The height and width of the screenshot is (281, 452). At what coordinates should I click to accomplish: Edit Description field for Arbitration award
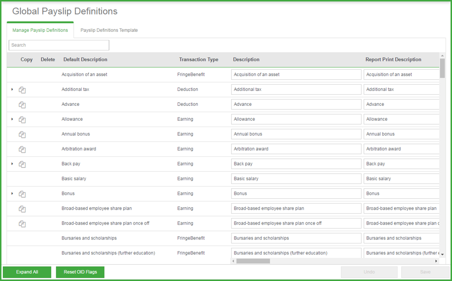pos(296,149)
